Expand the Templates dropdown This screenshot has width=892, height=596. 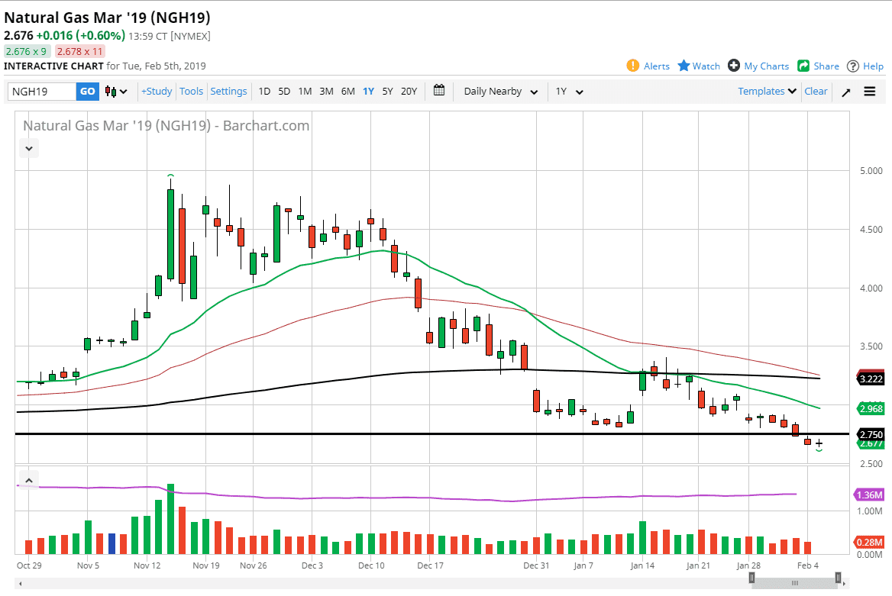coord(767,91)
